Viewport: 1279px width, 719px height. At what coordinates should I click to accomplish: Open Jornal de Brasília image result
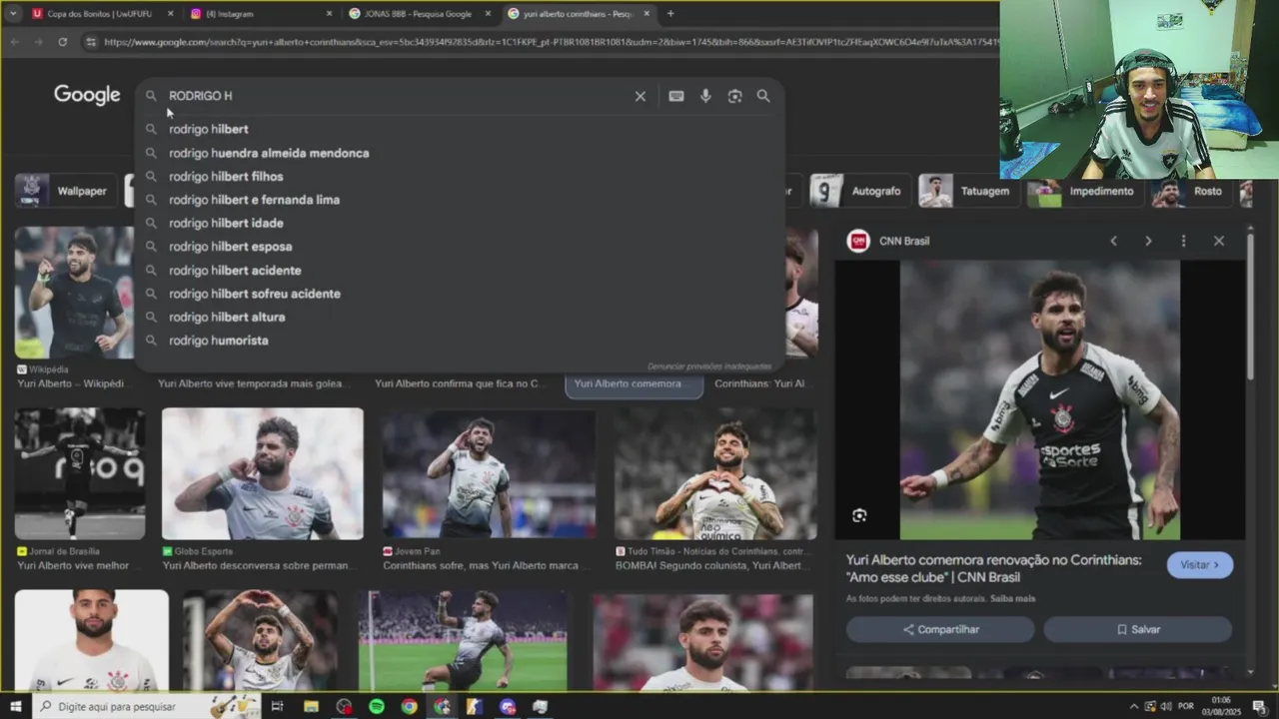click(80, 473)
